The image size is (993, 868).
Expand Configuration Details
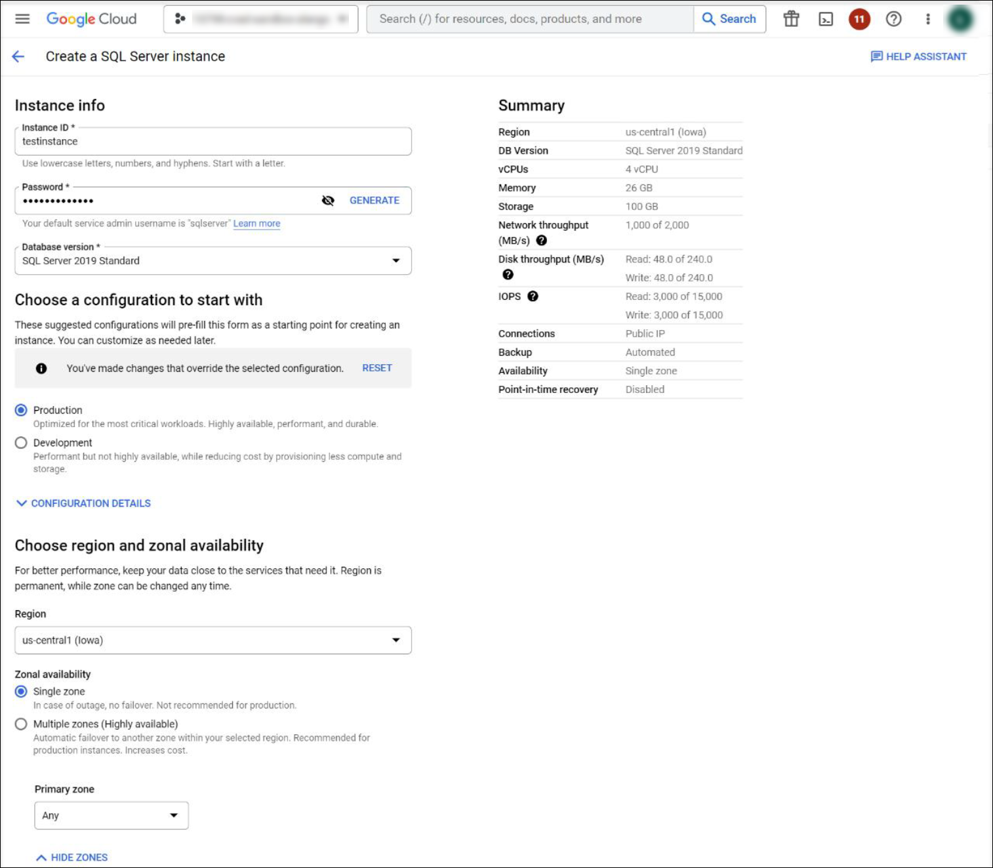click(x=90, y=503)
